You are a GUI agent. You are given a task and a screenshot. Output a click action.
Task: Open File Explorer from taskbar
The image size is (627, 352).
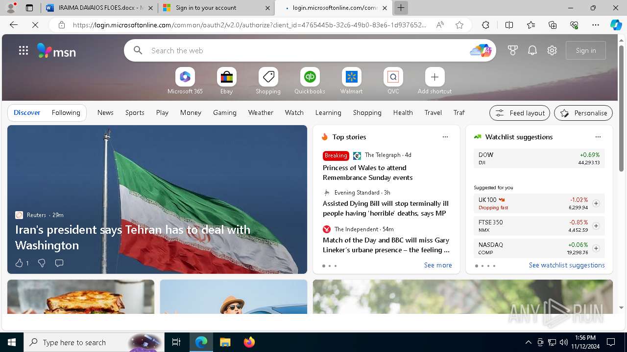225,342
